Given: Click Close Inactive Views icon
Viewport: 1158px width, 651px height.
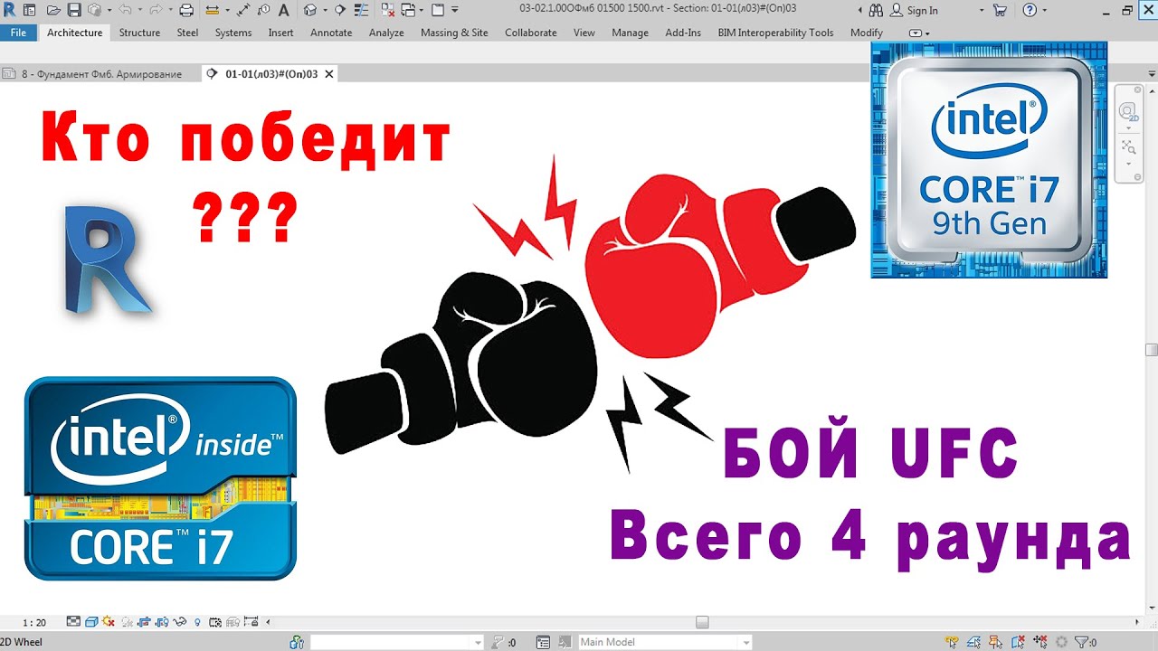Looking at the screenshot, I should (x=388, y=11).
